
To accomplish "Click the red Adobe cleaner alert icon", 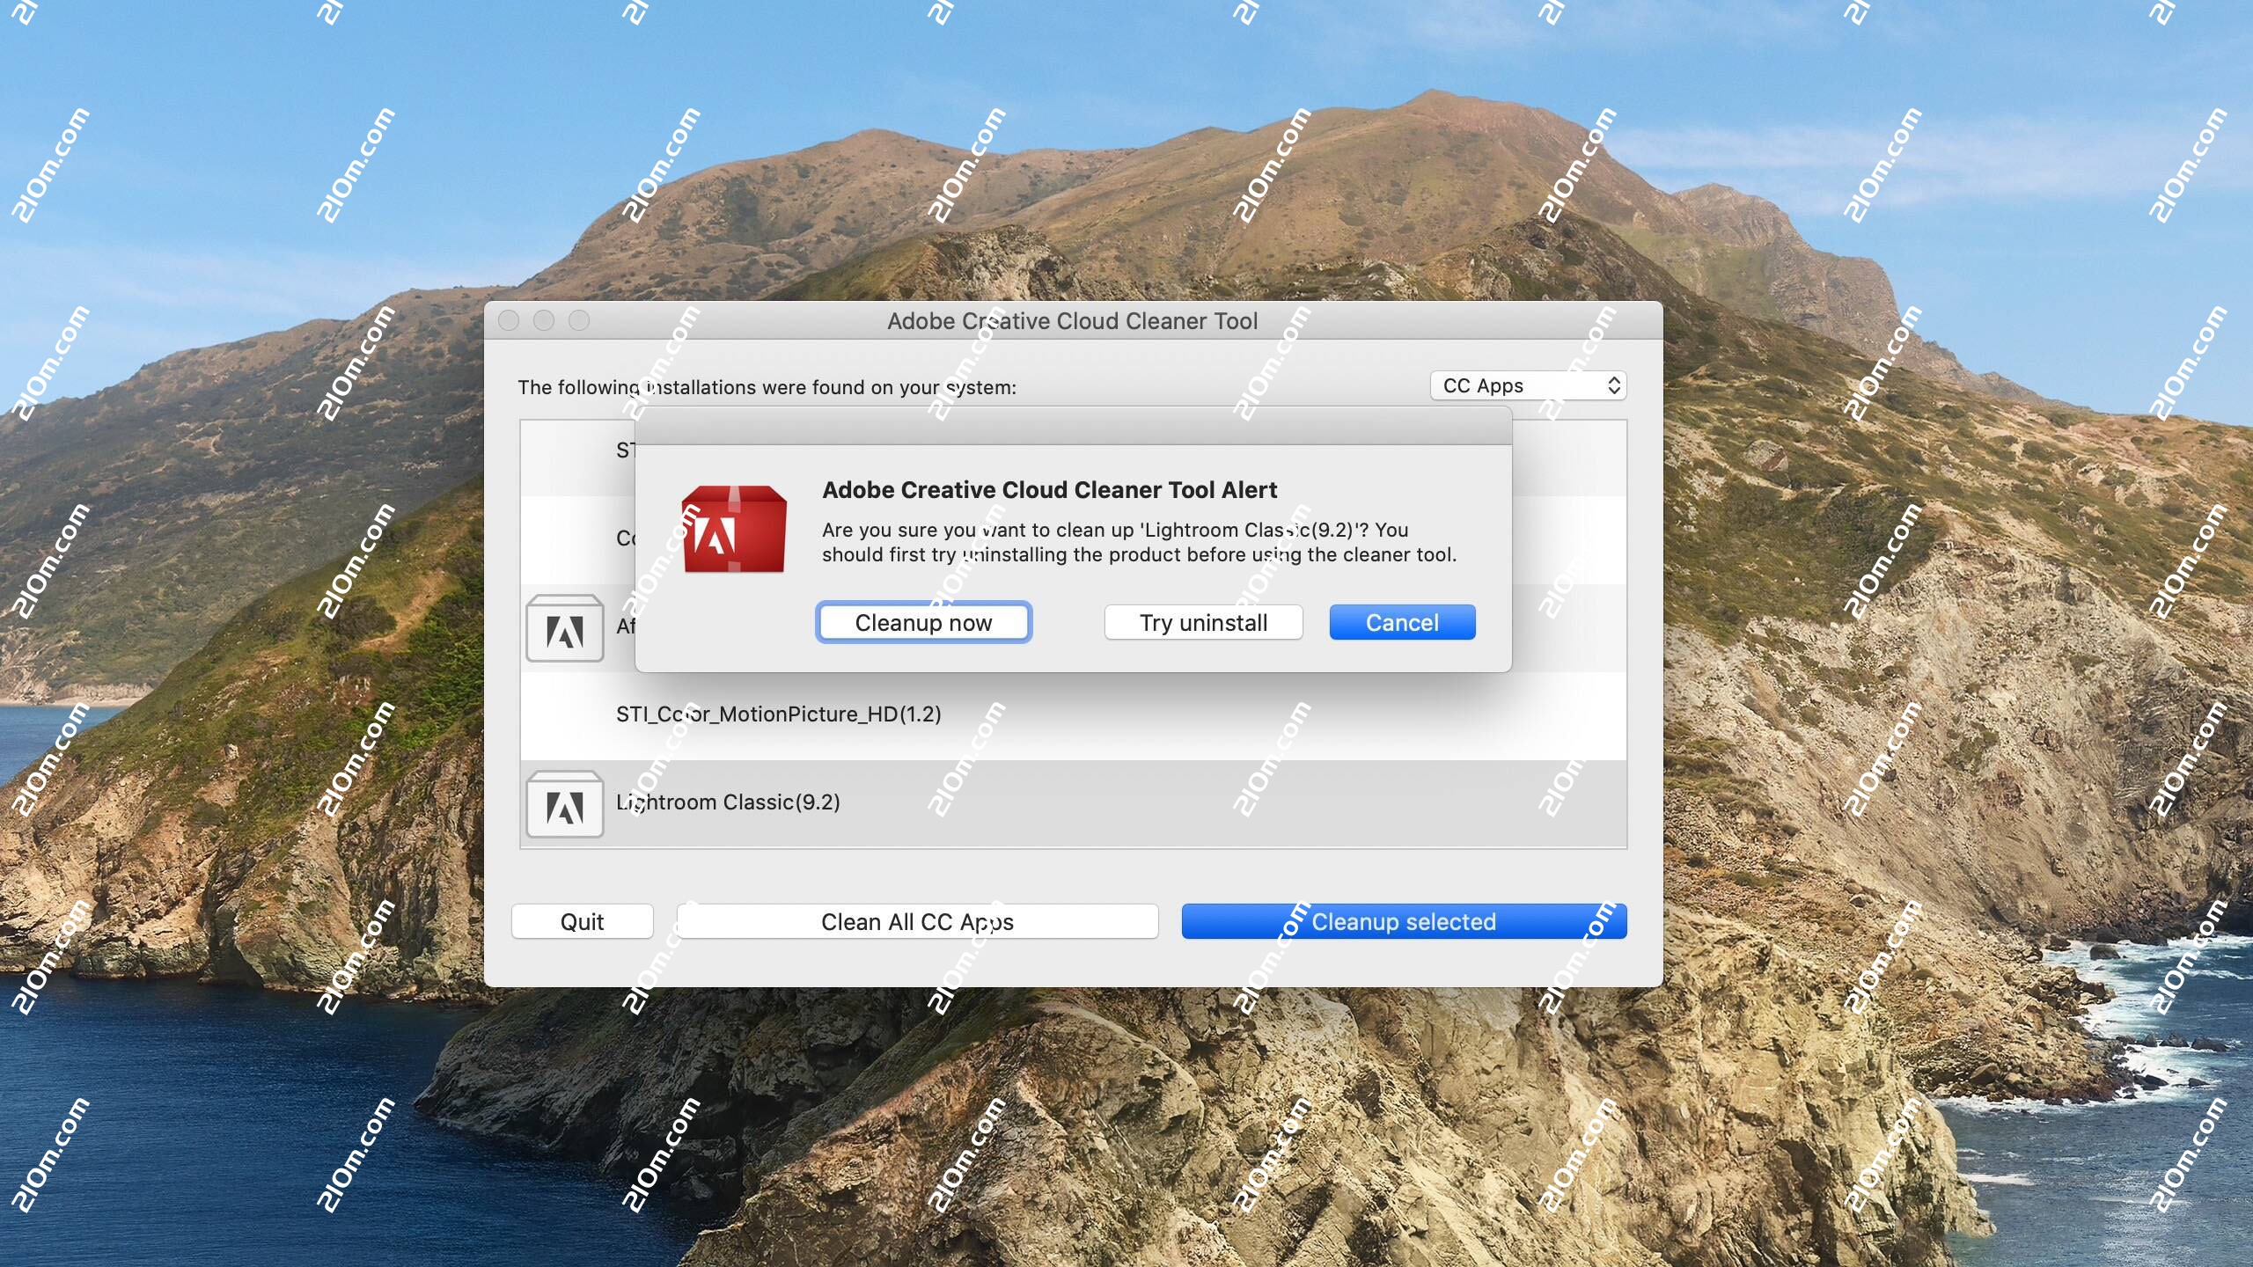I will click(x=734, y=529).
